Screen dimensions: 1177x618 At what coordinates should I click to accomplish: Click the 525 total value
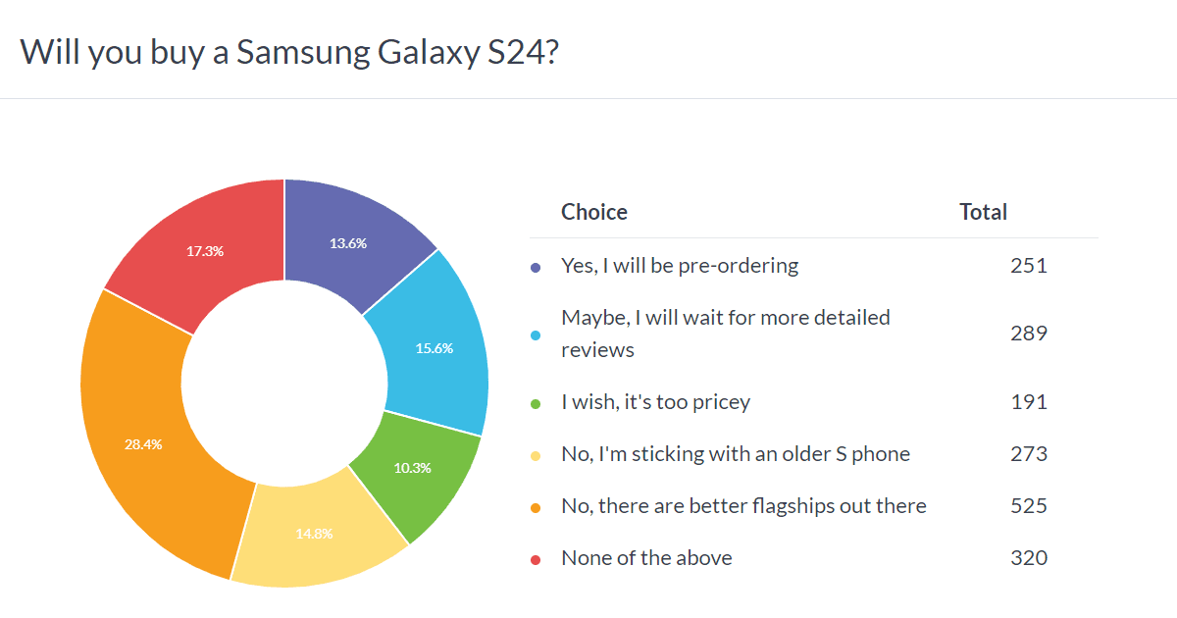1028,505
